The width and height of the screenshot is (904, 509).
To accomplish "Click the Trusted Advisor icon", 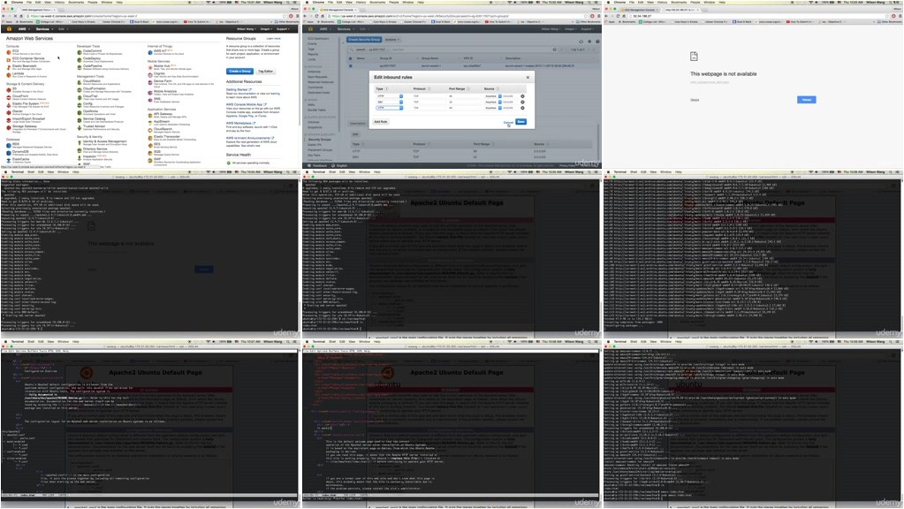I will tap(80, 127).
